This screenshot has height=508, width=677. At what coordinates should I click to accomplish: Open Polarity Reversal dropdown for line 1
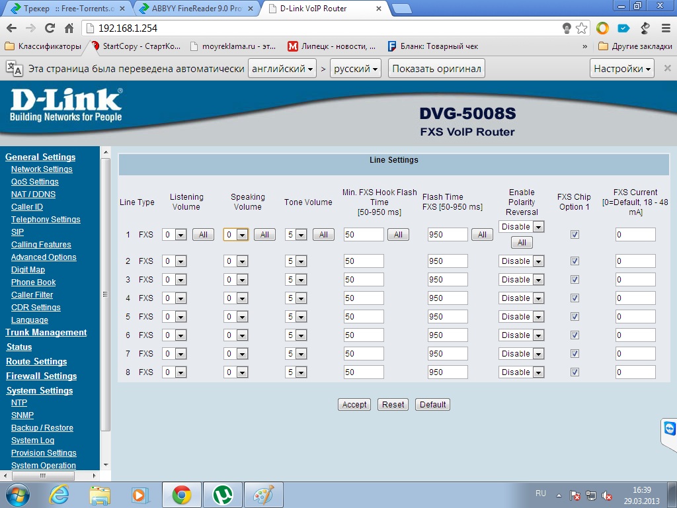(x=521, y=226)
